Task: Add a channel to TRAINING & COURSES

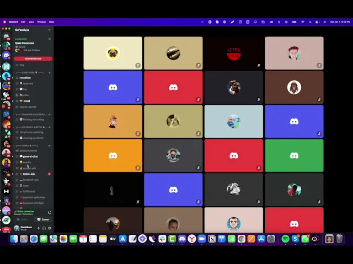Action: [49, 114]
